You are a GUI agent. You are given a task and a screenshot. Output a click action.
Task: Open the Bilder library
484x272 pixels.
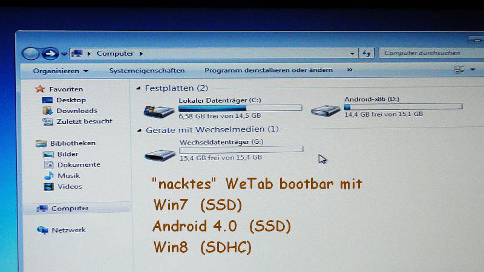tap(68, 154)
